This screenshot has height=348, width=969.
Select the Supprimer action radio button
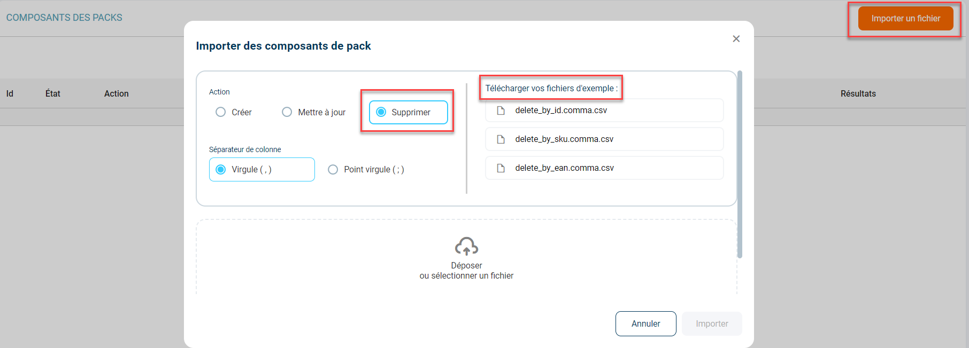(x=381, y=112)
